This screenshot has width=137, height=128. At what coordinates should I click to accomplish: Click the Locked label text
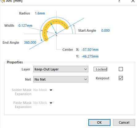pyautogui.click(x=101, y=69)
